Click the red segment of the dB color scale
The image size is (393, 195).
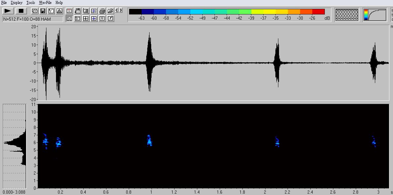click(318, 12)
